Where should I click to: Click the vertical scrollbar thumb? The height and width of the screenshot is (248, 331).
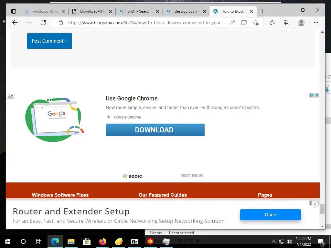pyautogui.click(x=322, y=209)
